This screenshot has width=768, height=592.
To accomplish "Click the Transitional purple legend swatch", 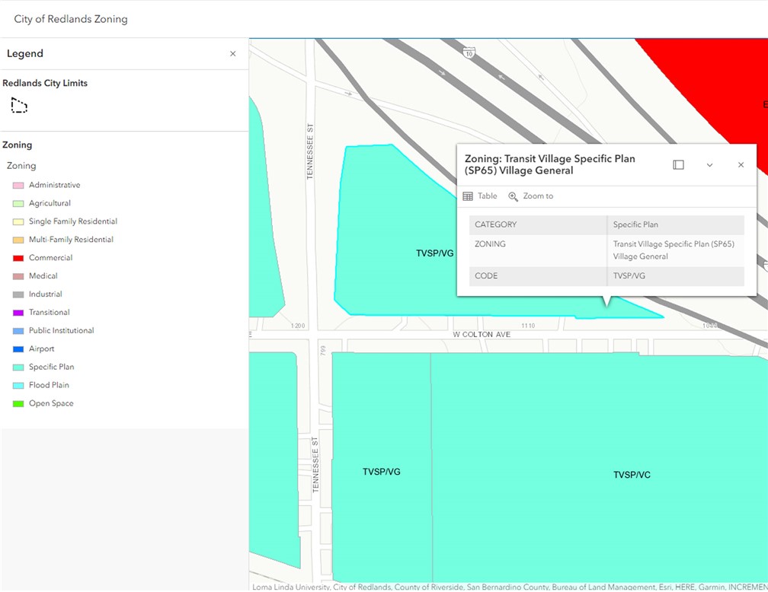I will 18,313.
